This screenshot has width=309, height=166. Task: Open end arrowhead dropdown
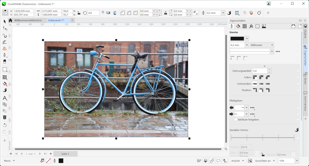point(246,114)
